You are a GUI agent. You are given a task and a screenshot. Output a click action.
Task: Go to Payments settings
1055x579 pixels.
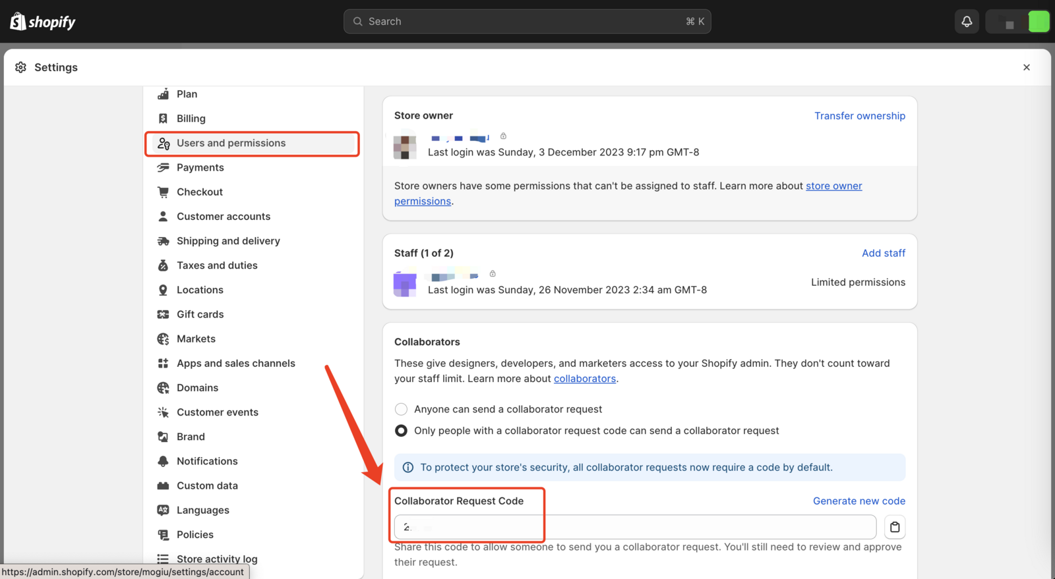click(200, 167)
